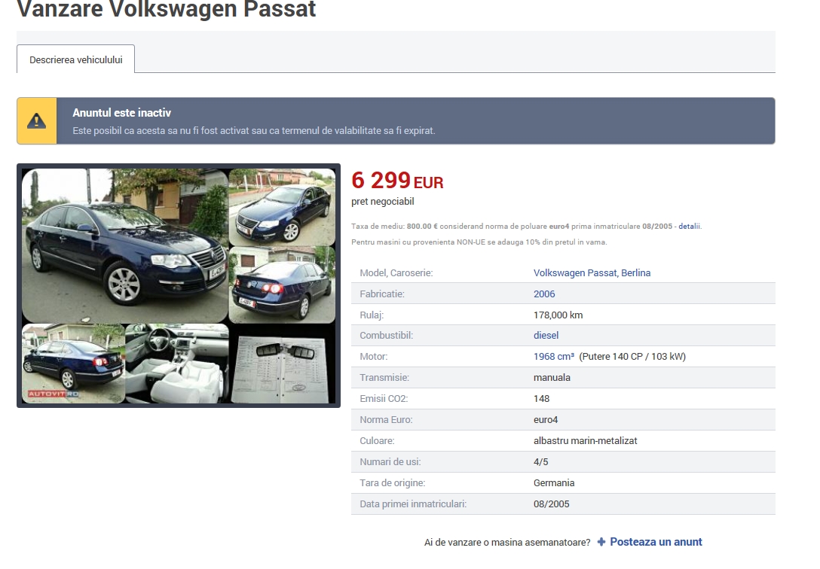Click the Autovit.ro watermark logo
Viewport: 820px width, 569px height.
53,394
